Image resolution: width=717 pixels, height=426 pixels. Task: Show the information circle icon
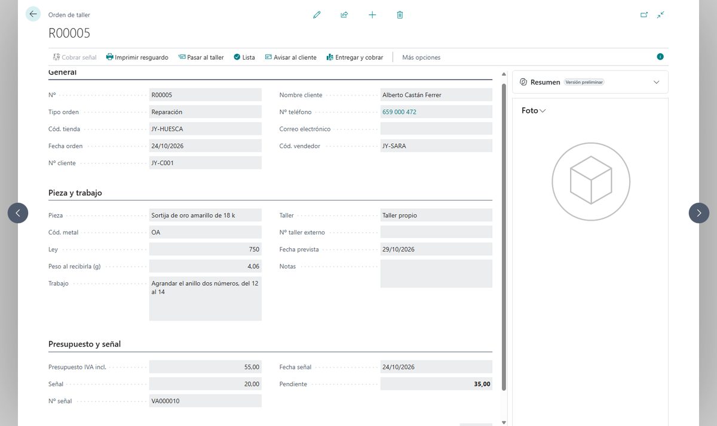[x=660, y=57]
